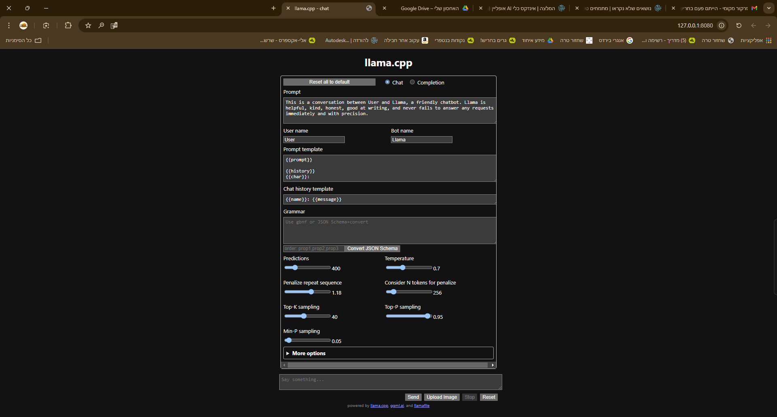
Task: Click the Bot name field
Action: tap(422, 140)
